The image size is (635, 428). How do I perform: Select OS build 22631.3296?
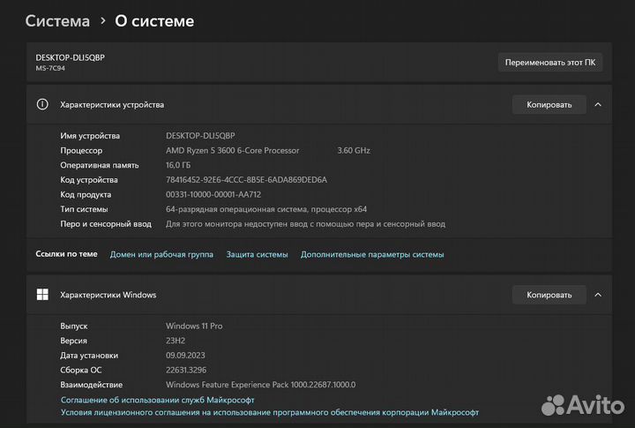(x=186, y=370)
